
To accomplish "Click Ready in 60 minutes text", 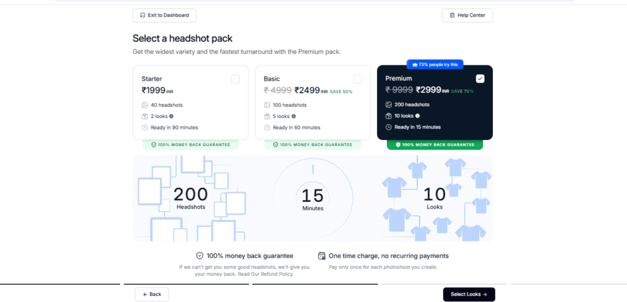I will tap(297, 127).
